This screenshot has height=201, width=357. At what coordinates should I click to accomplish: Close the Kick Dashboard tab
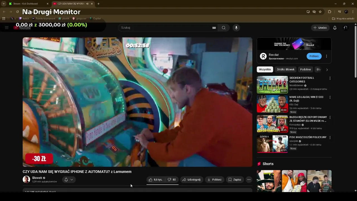47,4
